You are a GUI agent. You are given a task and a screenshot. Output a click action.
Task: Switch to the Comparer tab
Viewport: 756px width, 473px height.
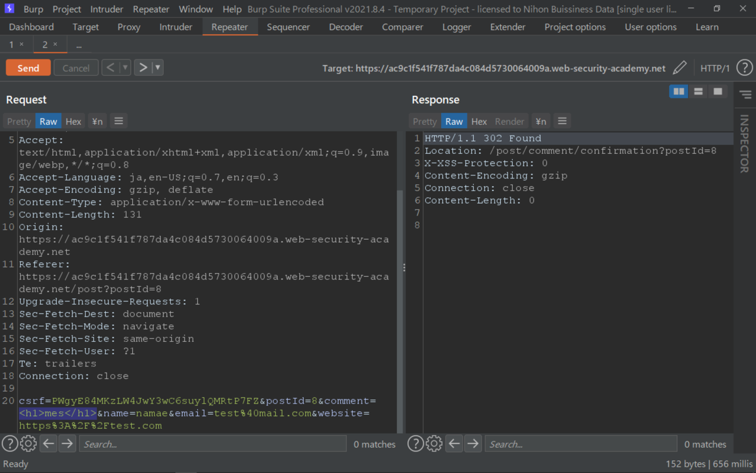coord(403,27)
